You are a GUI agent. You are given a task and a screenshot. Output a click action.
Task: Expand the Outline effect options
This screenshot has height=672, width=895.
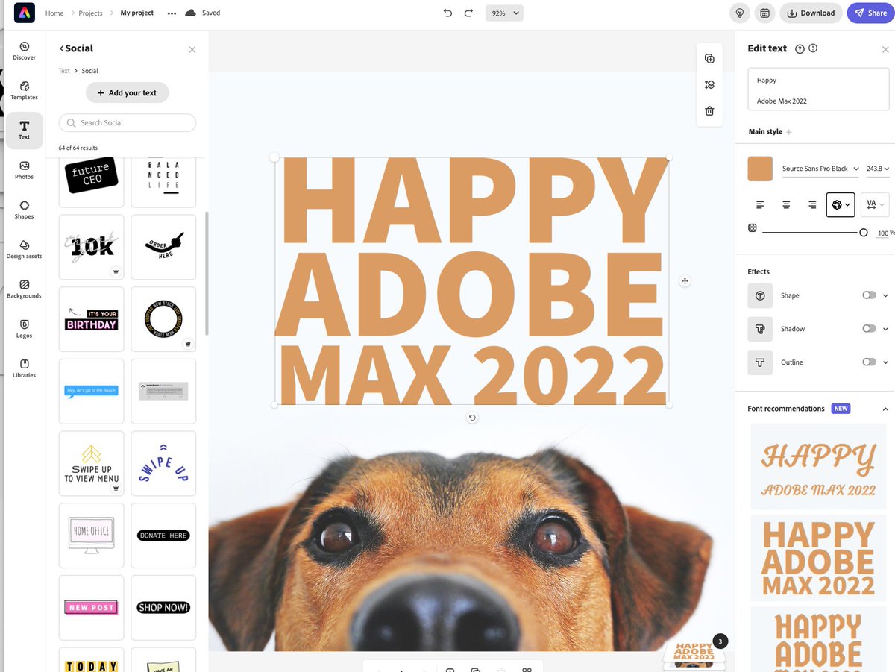coord(885,363)
